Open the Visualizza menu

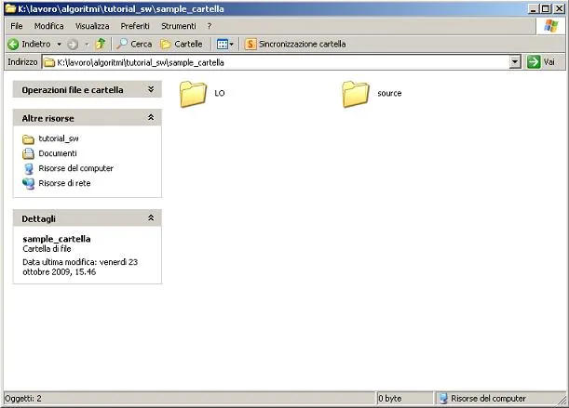tap(92, 26)
